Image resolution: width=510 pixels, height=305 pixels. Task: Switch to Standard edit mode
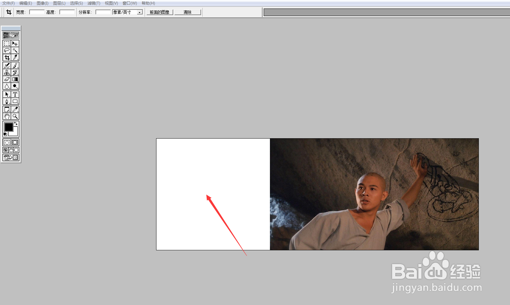(7, 143)
